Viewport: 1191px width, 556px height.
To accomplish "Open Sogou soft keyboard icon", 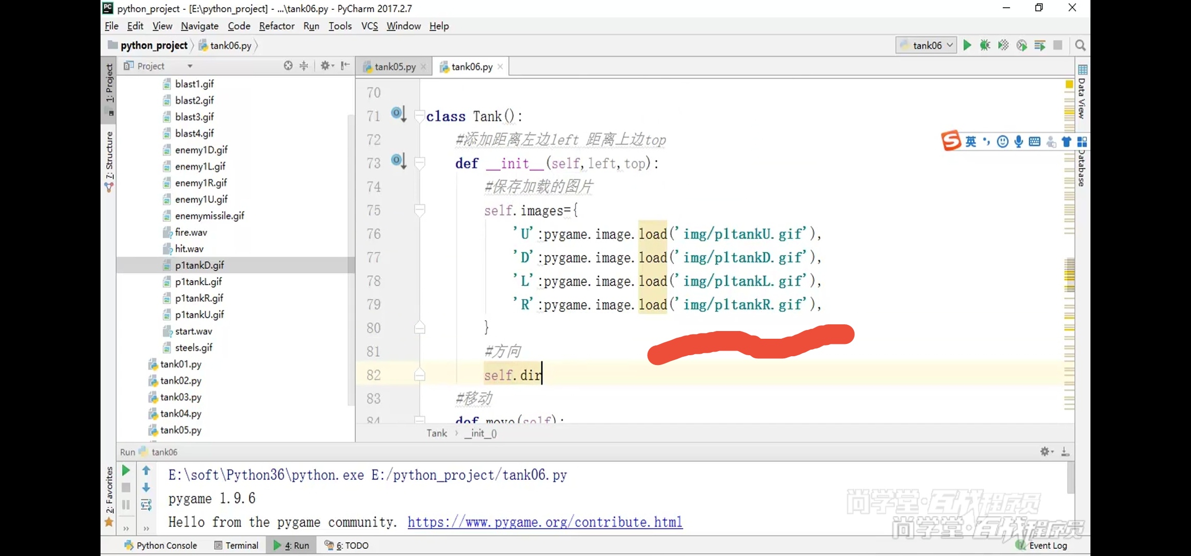I will click(x=1035, y=142).
